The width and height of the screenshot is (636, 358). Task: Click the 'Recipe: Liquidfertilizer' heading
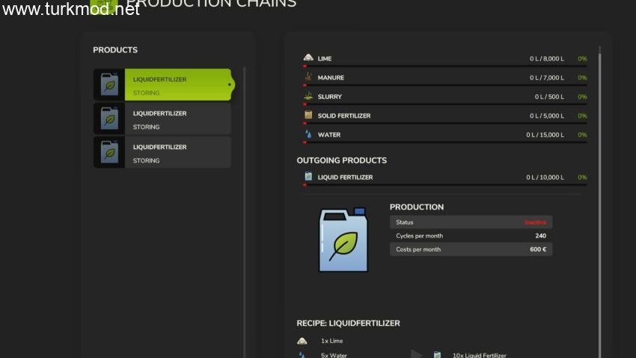348,323
